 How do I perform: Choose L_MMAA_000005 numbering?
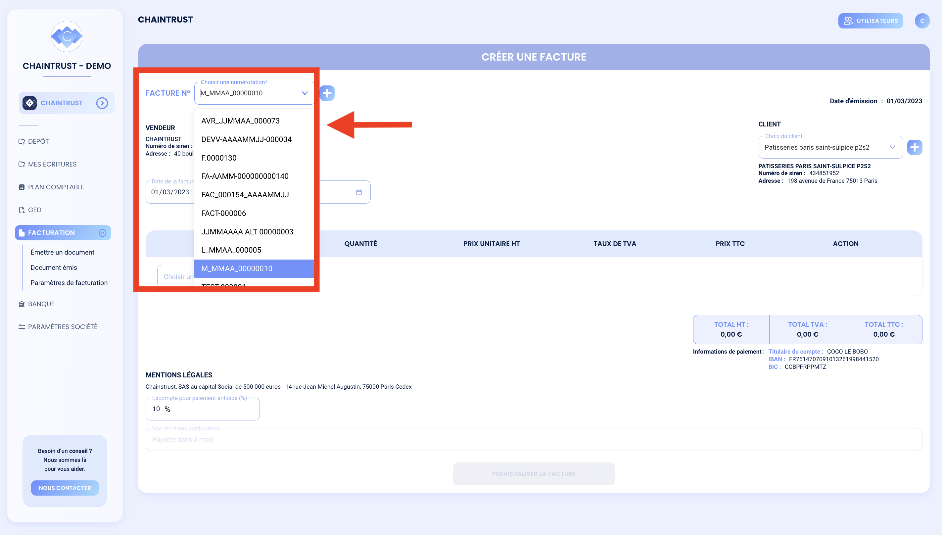[x=254, y=250]
